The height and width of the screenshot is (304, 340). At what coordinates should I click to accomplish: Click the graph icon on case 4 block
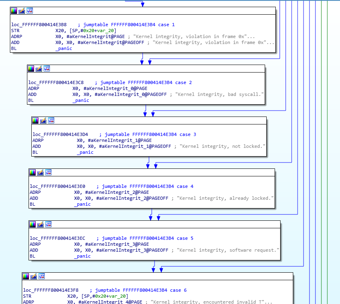[x=48, y=172]
